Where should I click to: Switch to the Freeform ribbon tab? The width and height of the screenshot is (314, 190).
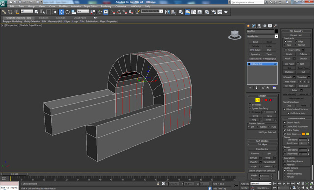pos(44,18)
